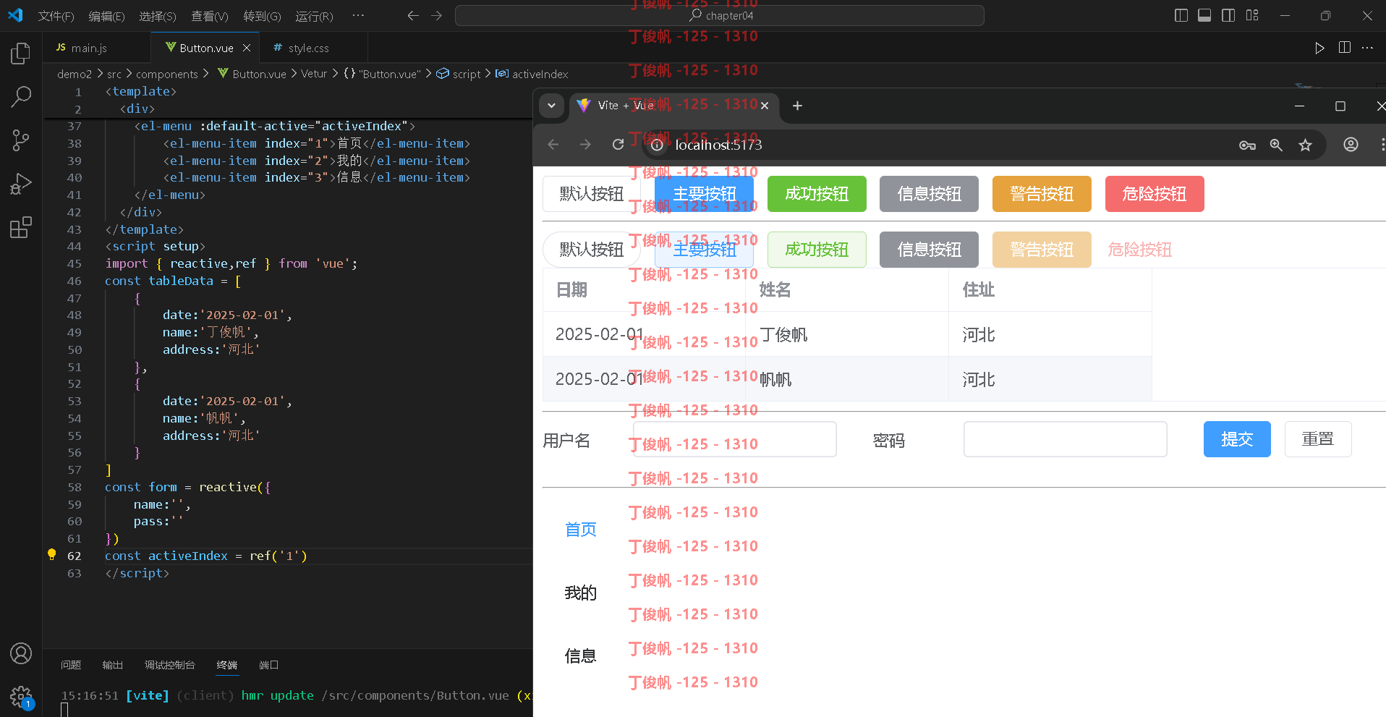Click the password manager key icon
1386x717 pixels.
pyautogui.click(x=1247, y=145)
